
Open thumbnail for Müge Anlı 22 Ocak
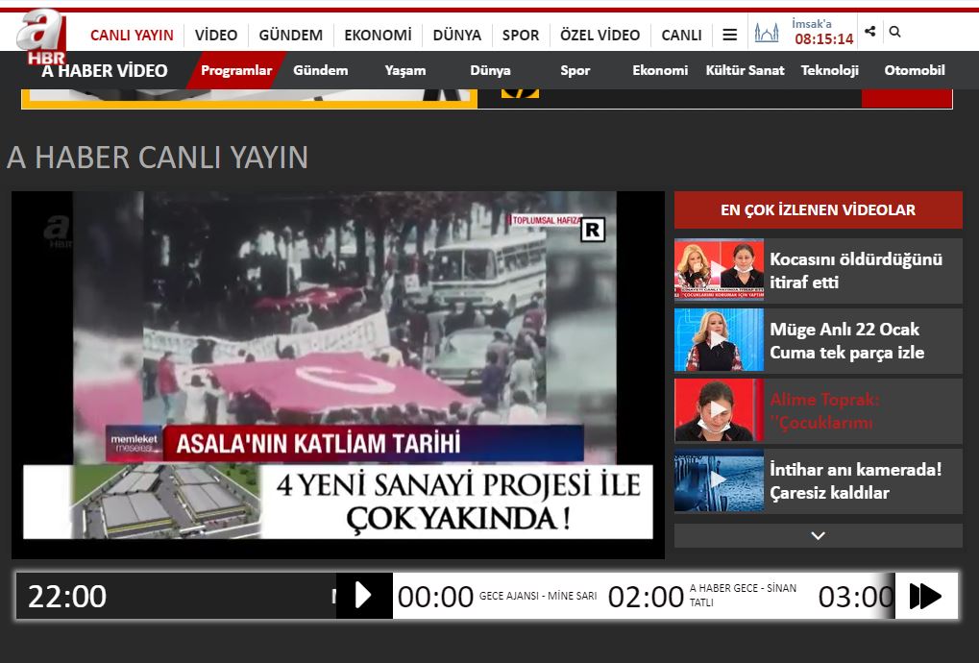click(719, 339)
